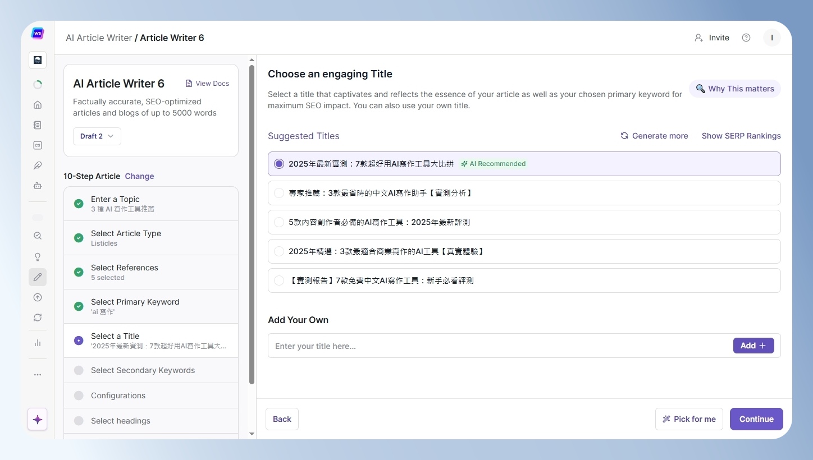Click the "5 selected" text under Select References

(x=108, y=278)
